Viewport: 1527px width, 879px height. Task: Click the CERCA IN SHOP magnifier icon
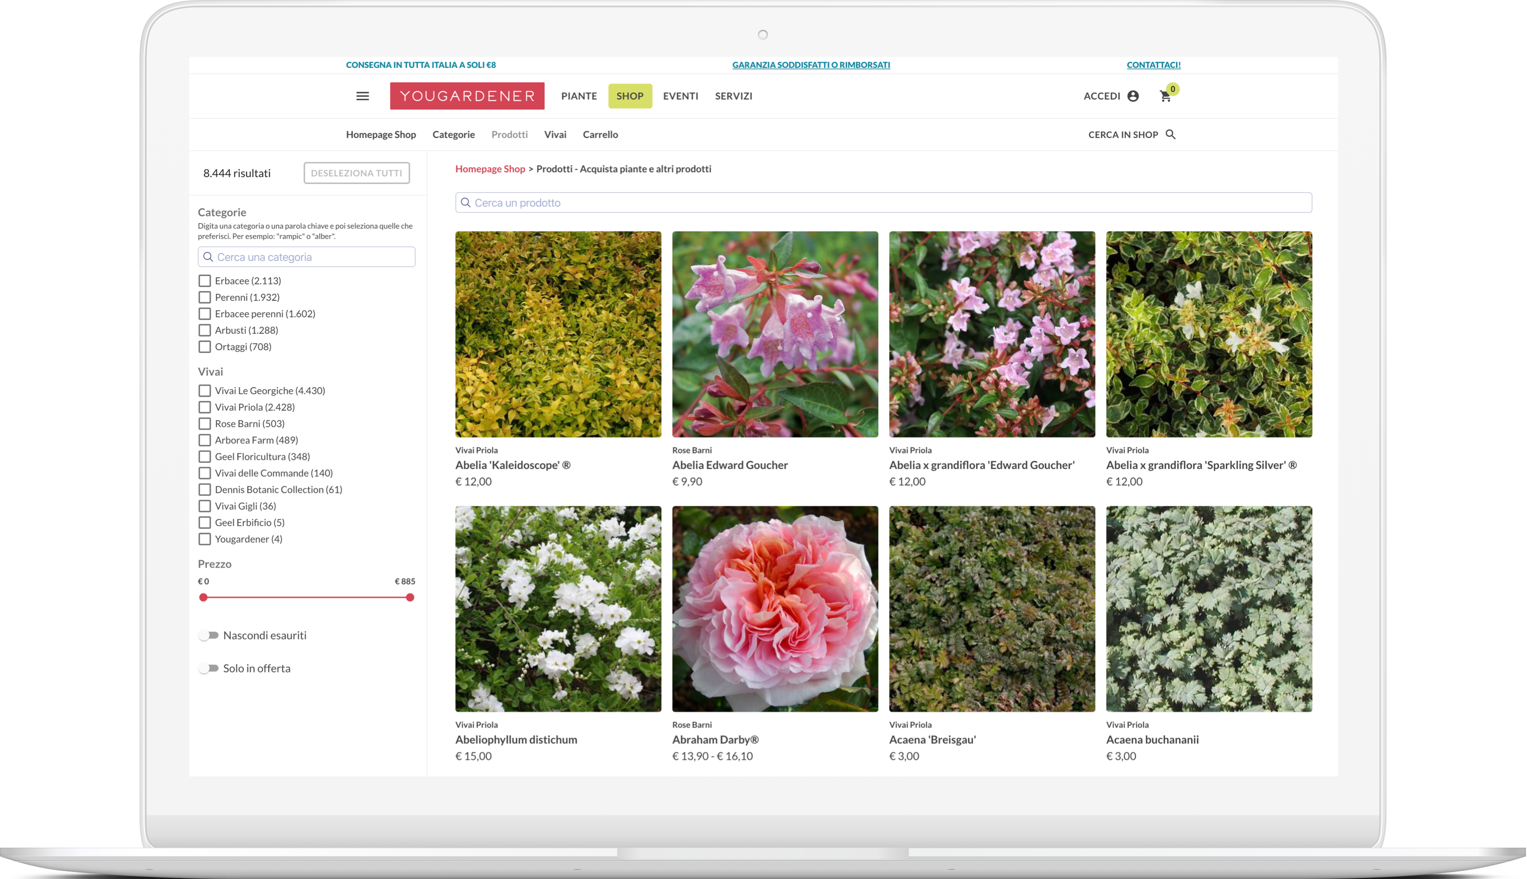click(1171, 135)
